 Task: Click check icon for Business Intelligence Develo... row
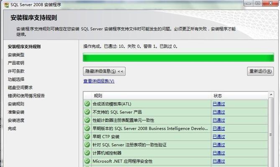pyautogui.click(x=87, y=128)
